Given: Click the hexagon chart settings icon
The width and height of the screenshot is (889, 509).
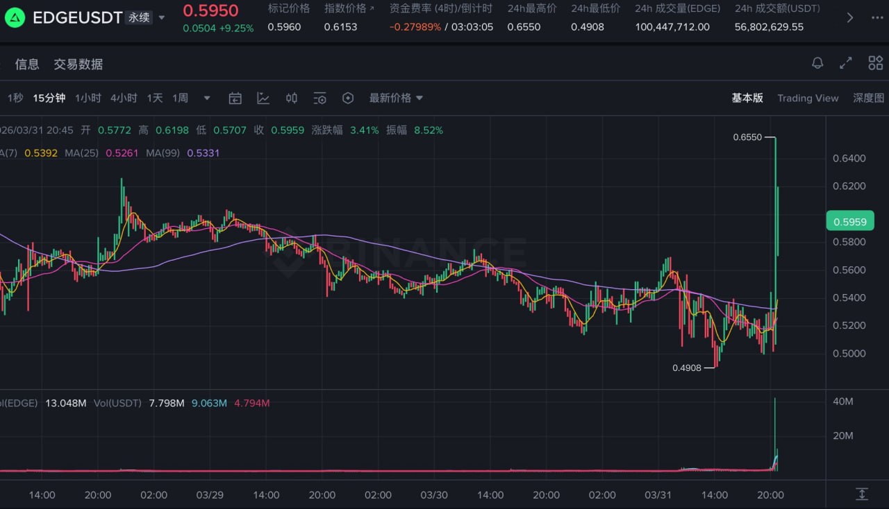Looking at the screenshot, I should coord(348,98).
